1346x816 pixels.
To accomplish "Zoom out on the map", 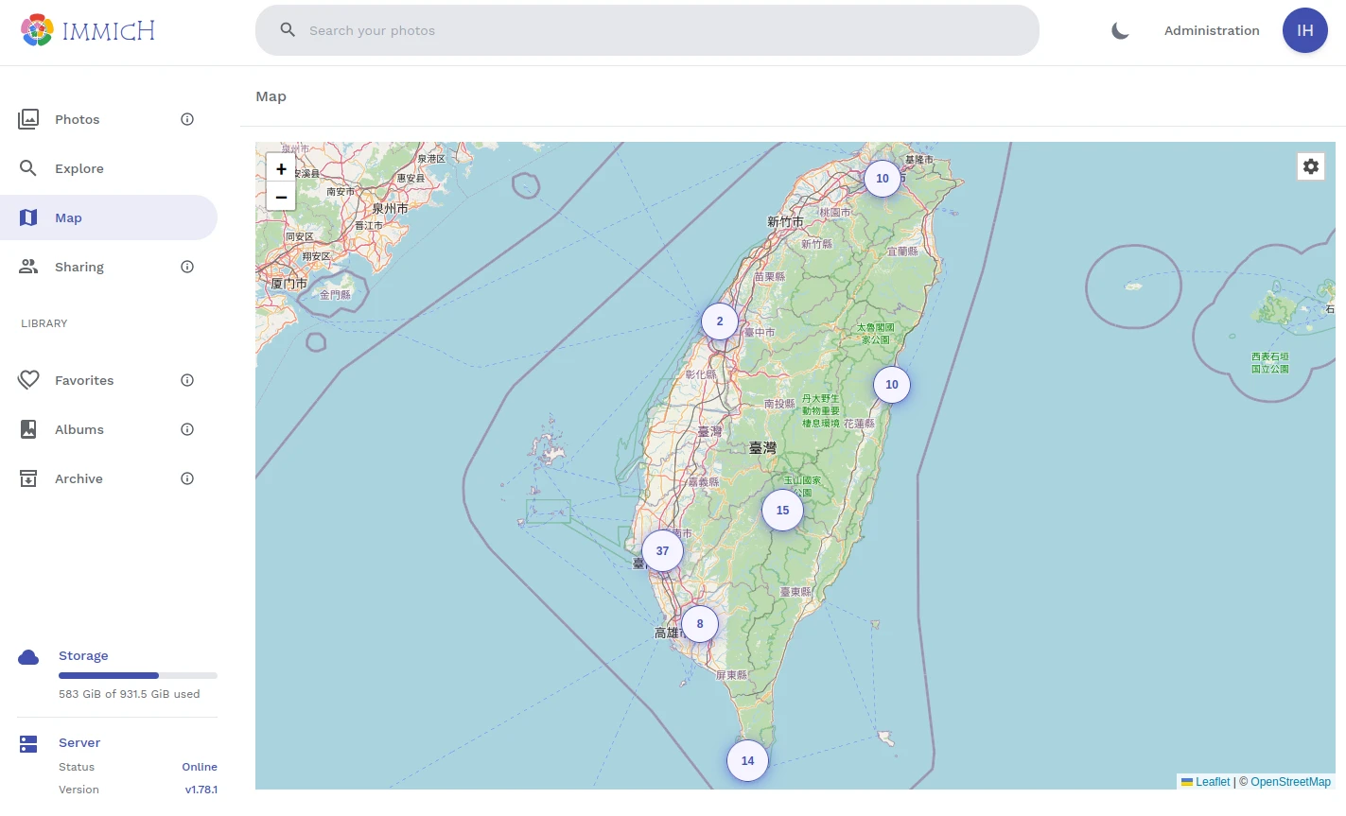I will (281, 197).
